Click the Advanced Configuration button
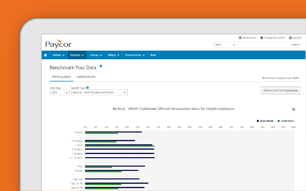This screenshot has width=306, height=191. pyautogui.click(x=281, y=91)
